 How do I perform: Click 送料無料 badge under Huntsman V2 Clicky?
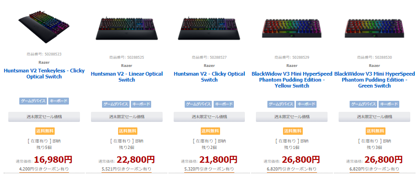point(210,131)
